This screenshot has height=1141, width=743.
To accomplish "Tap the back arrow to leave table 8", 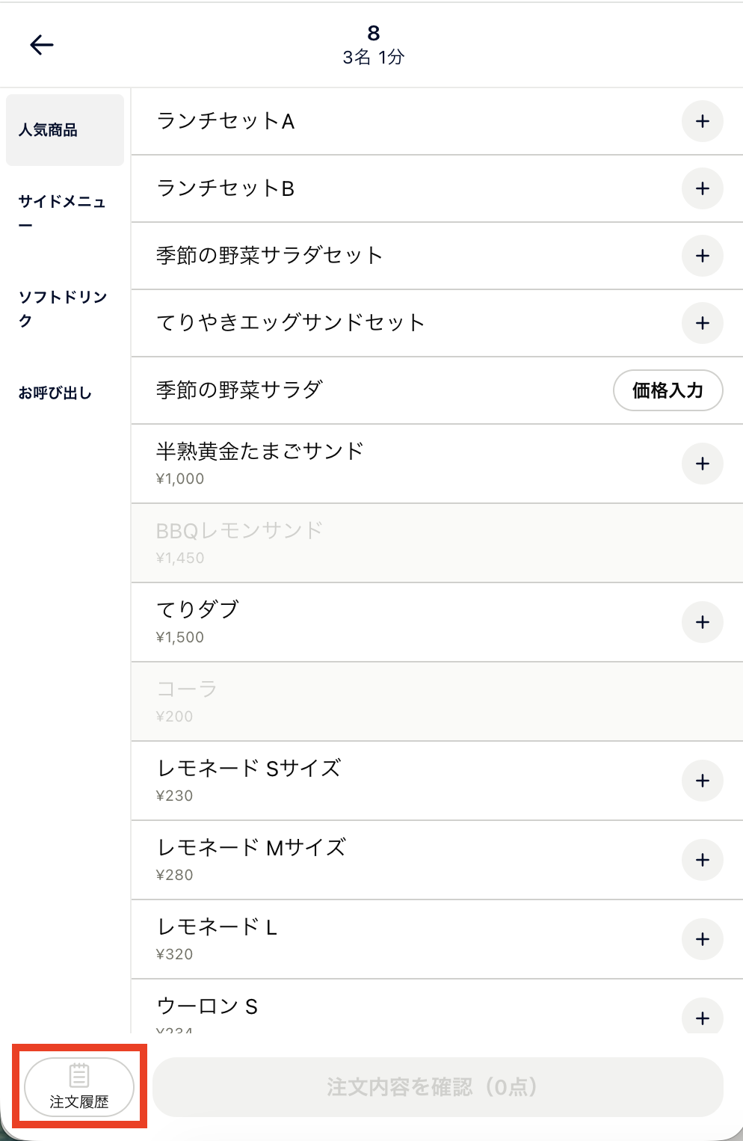I will tap(43, 45).
